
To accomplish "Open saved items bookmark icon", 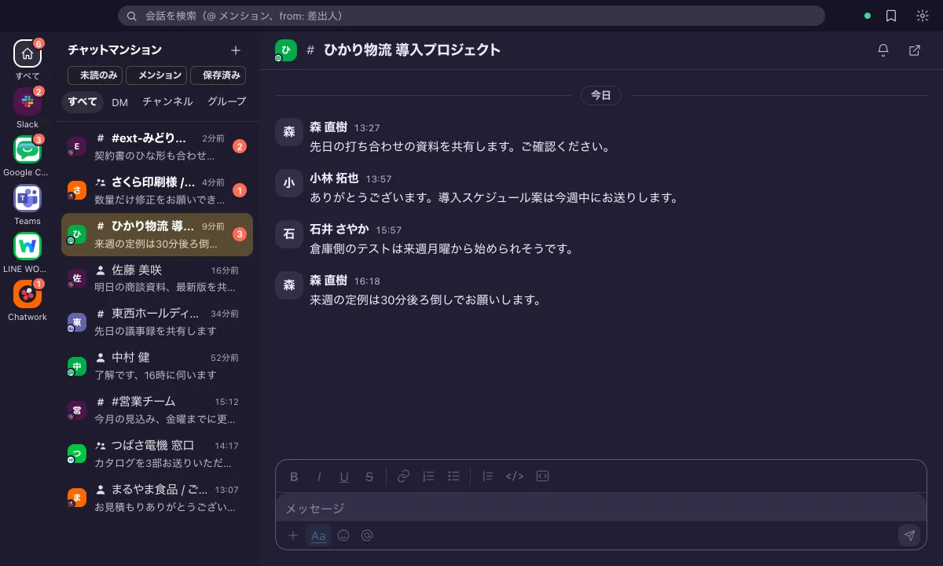I will [x=891, y=16].
